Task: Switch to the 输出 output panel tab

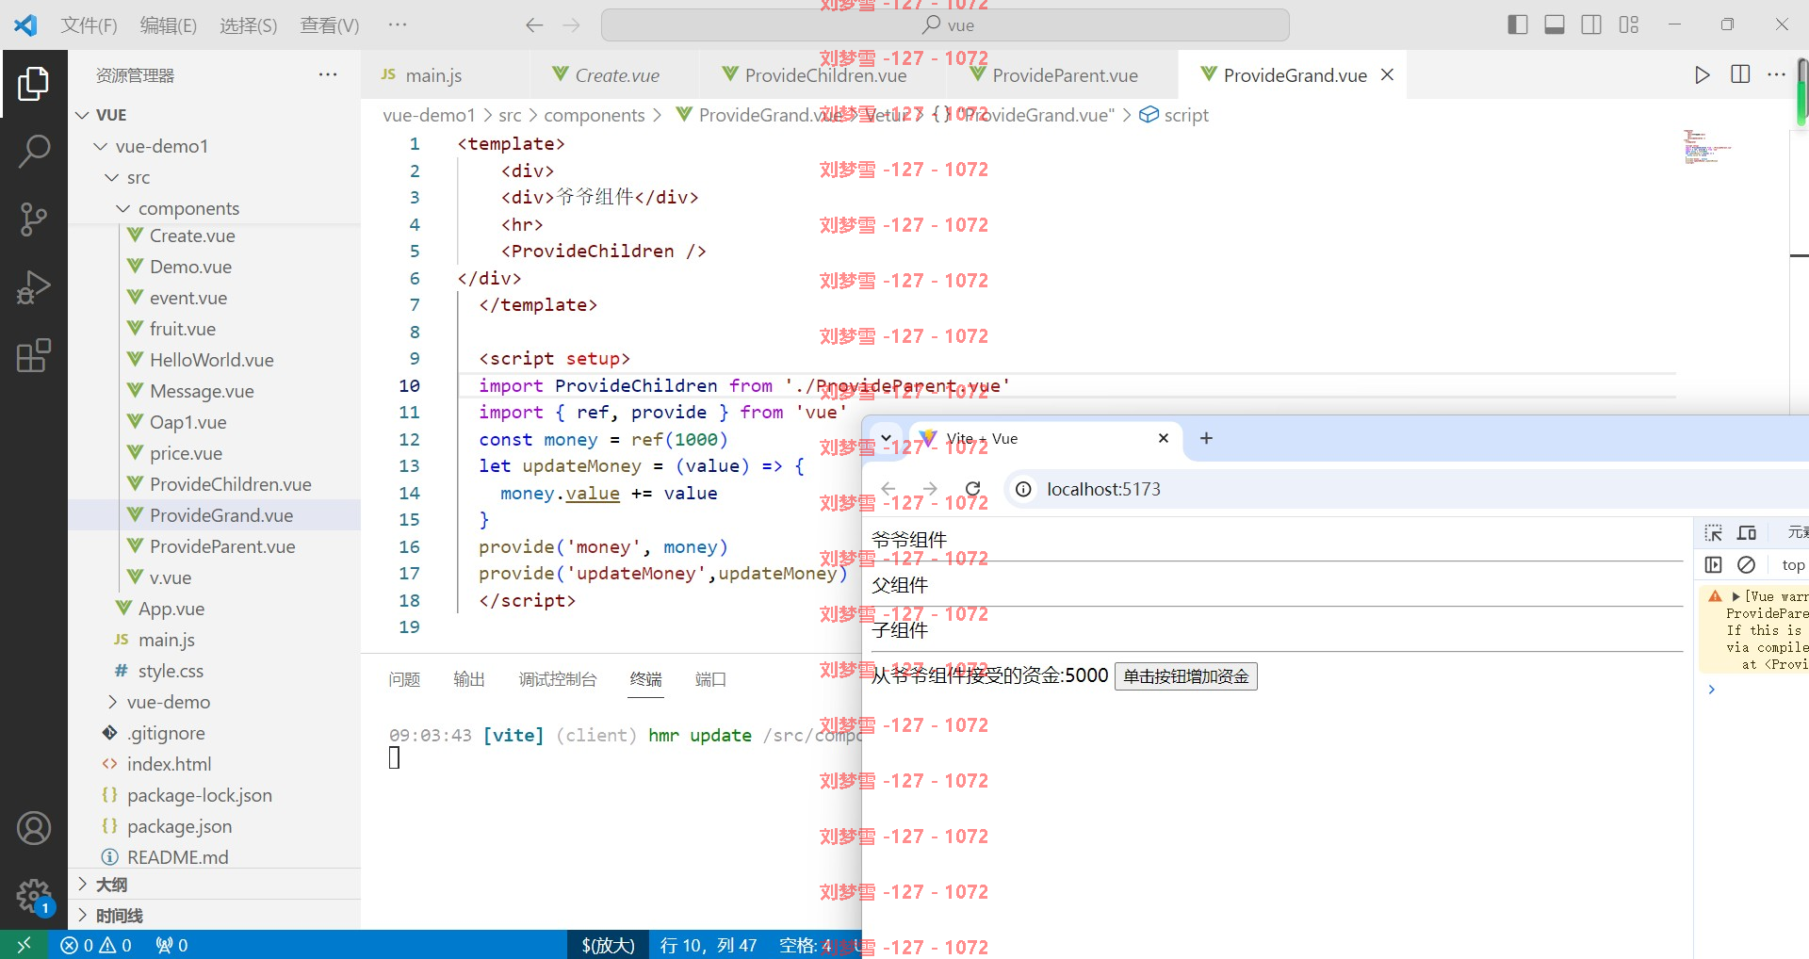Action: [469, 679]
